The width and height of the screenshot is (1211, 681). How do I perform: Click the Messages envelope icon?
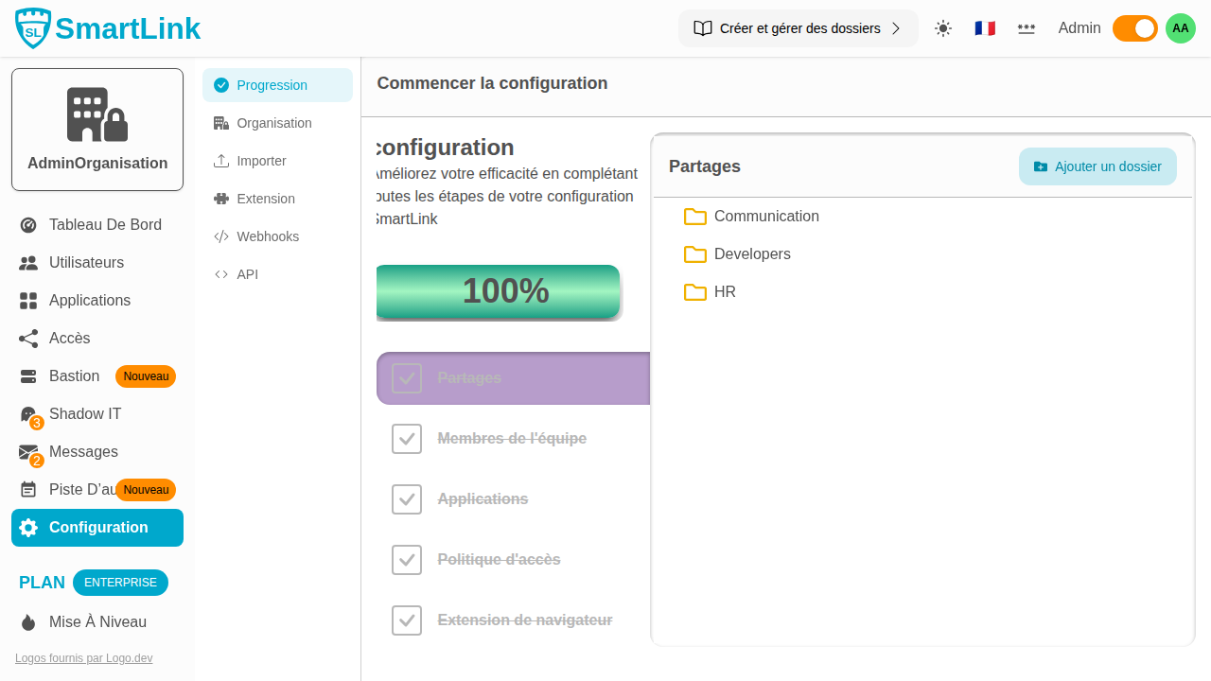point(28,452)
